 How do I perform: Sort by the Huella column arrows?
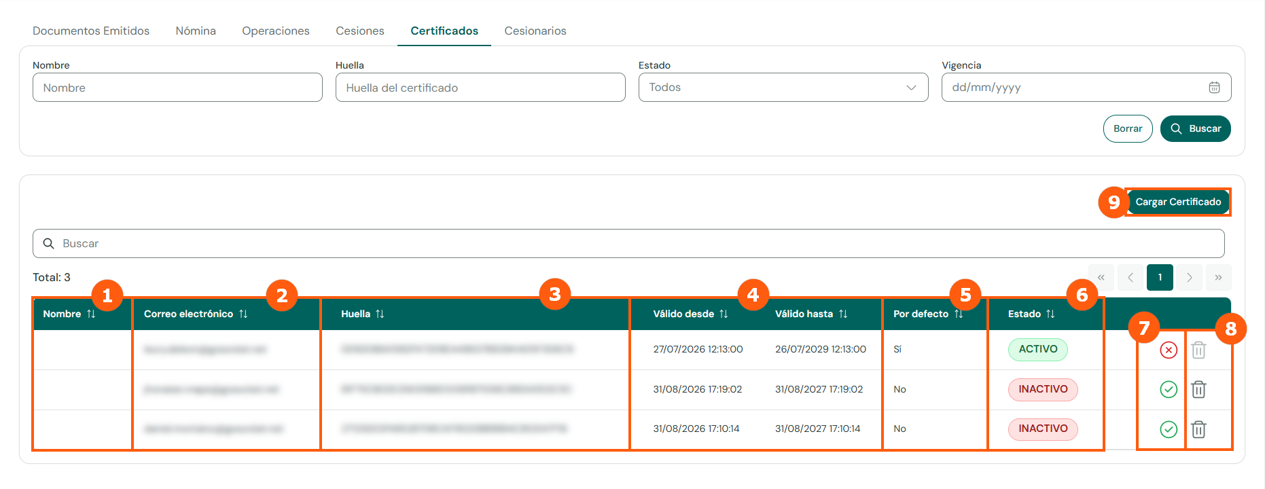tap(380, 314)
